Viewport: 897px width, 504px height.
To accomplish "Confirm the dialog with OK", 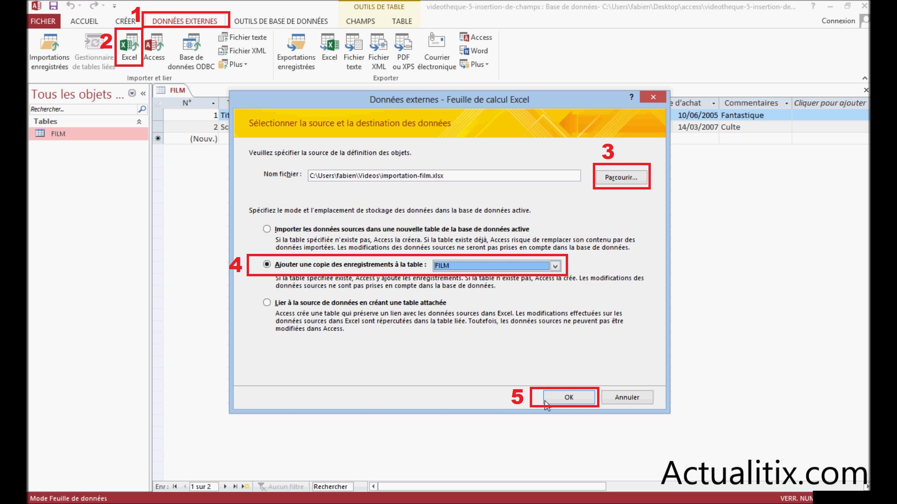I will (569, 397).
